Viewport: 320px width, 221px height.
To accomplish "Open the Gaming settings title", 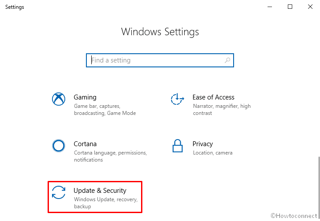I will [x=85, y=97].
